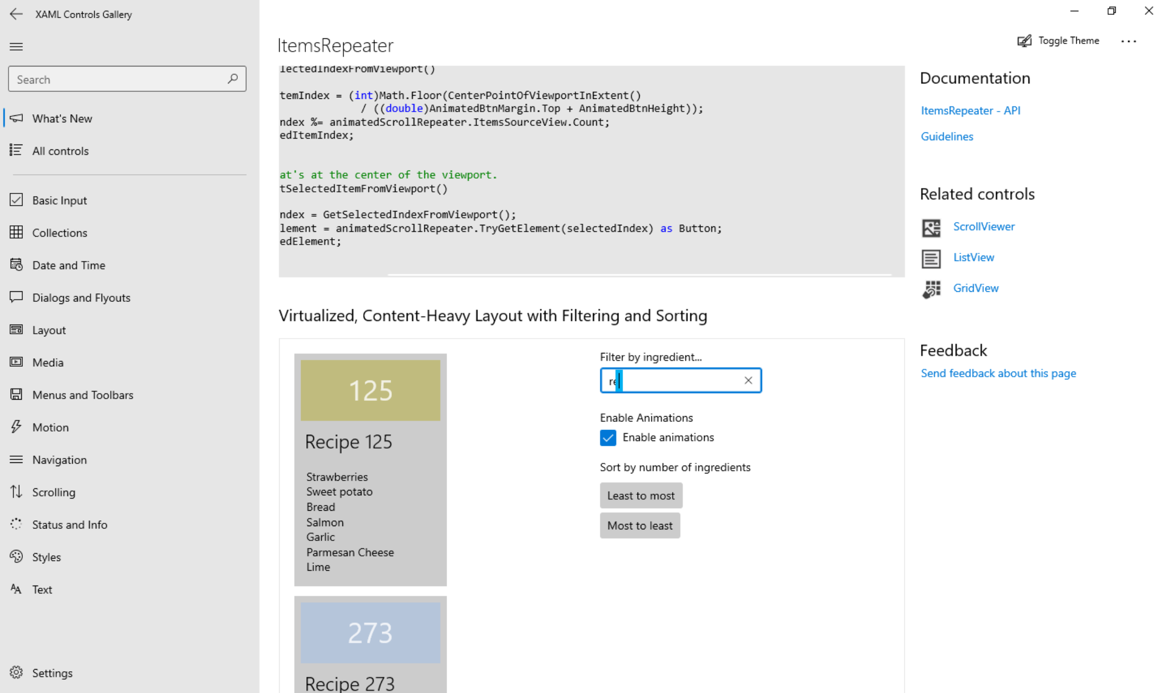Click the back arrow at top left
Image resolution: width=1164 pixels, height=693 pixels.
point(16,14)
